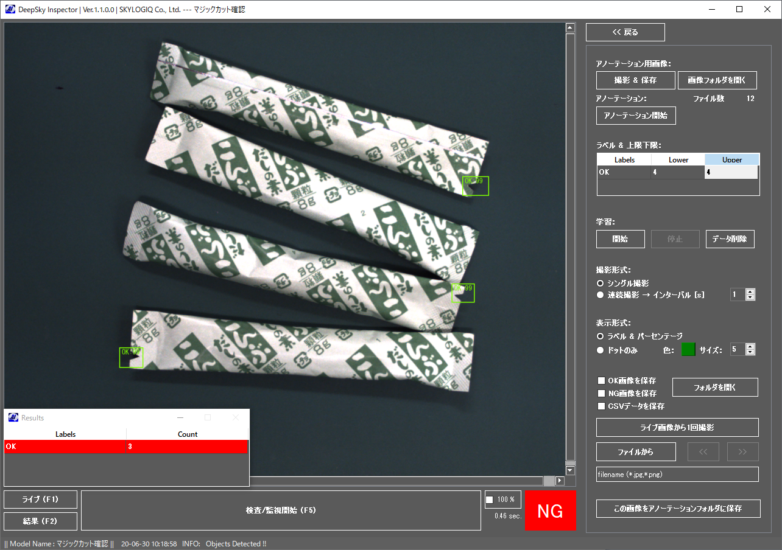Click the DeepSky Inspector app icon in title bar
This screenshot has width=782, height=550.
tap(10, 9)
